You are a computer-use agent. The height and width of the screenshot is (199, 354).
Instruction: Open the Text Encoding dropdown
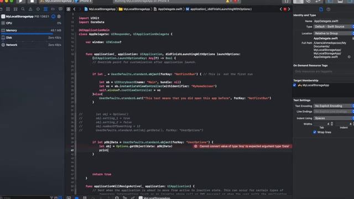334,106
